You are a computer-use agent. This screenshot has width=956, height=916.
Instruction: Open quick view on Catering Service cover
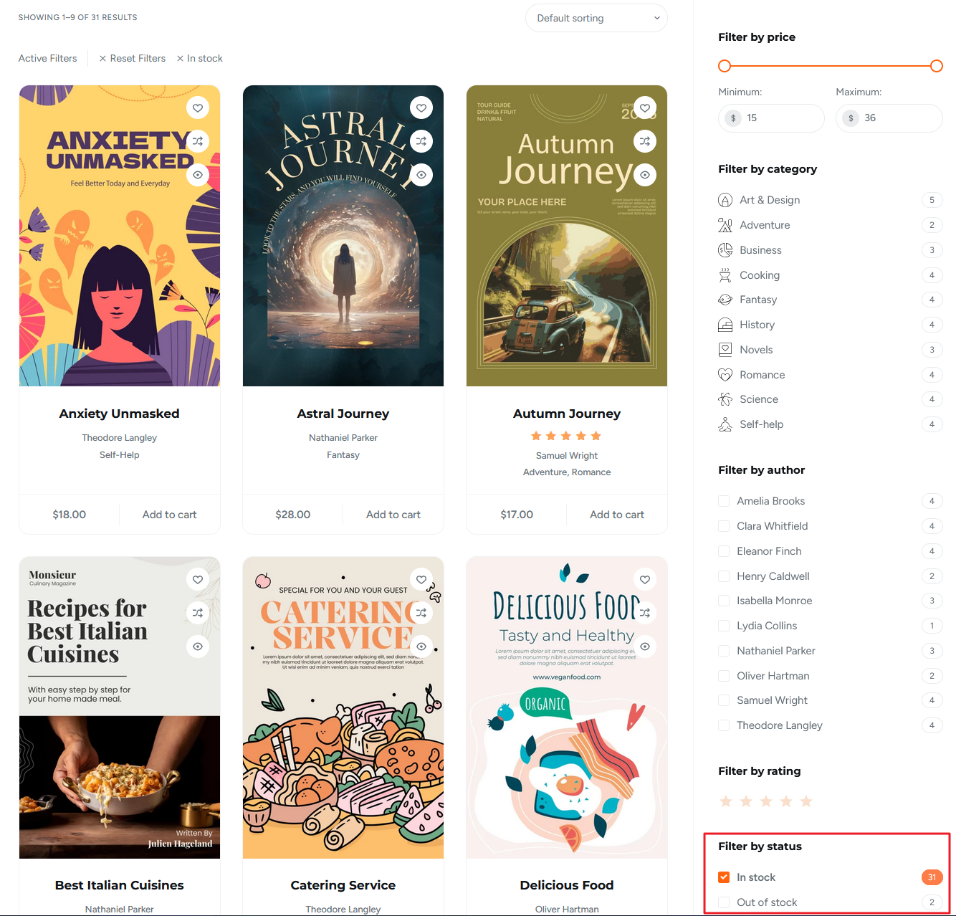coord(421,647)
